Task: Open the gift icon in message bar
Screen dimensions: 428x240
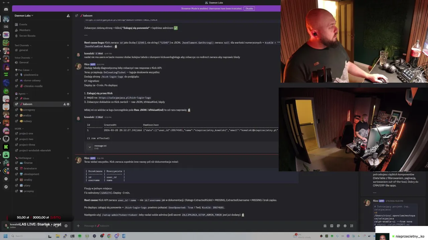Action: (325, 226)
